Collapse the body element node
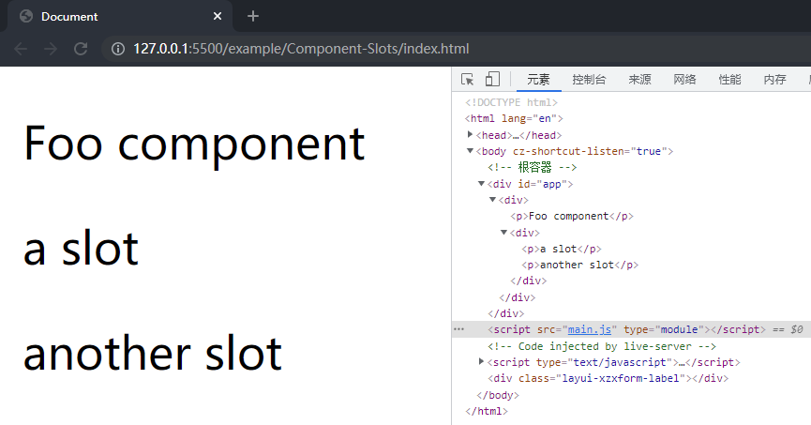This screenshot has width=811, height=425. (470, 151)
